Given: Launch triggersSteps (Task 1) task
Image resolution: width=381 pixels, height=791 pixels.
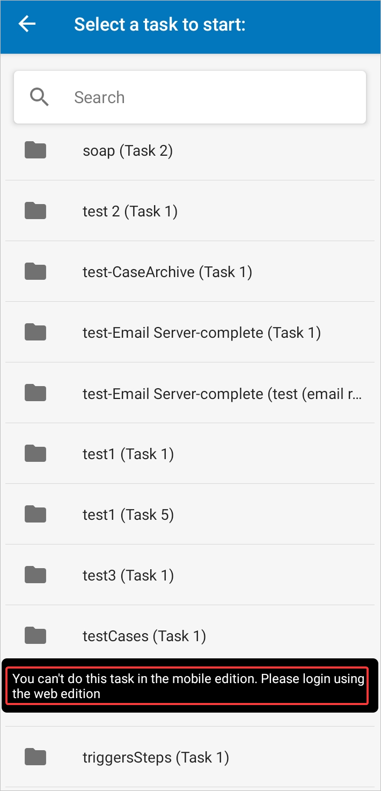Looking at the screenshot, I should (x=156, y=758).
